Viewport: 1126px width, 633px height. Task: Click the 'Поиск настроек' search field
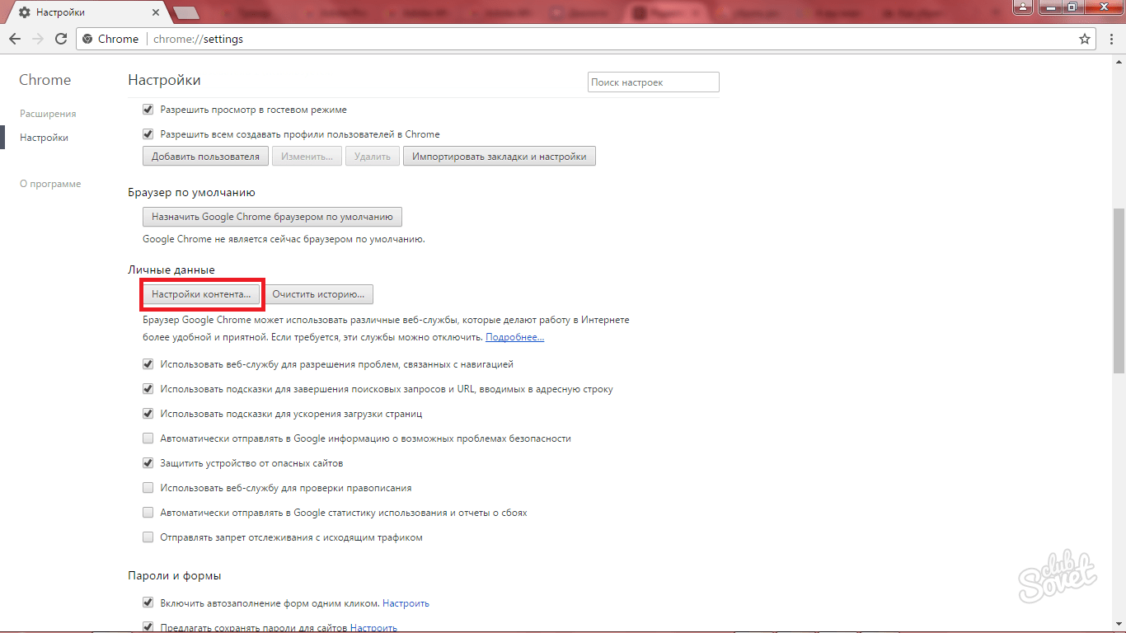[x=654, y=82]
